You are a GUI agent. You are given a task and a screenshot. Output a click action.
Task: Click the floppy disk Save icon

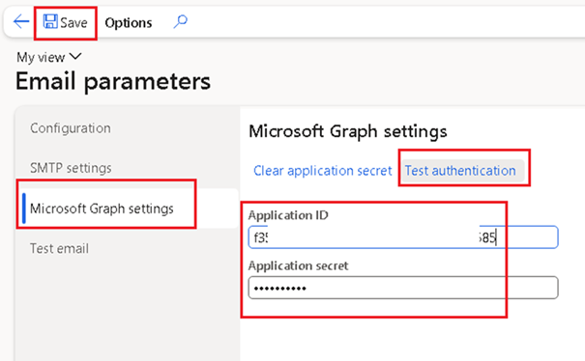(x=50, y=21)
